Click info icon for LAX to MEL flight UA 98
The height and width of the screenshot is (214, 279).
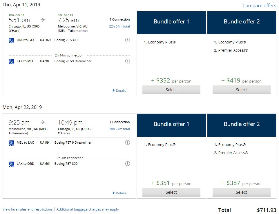[x=127, y=61]
